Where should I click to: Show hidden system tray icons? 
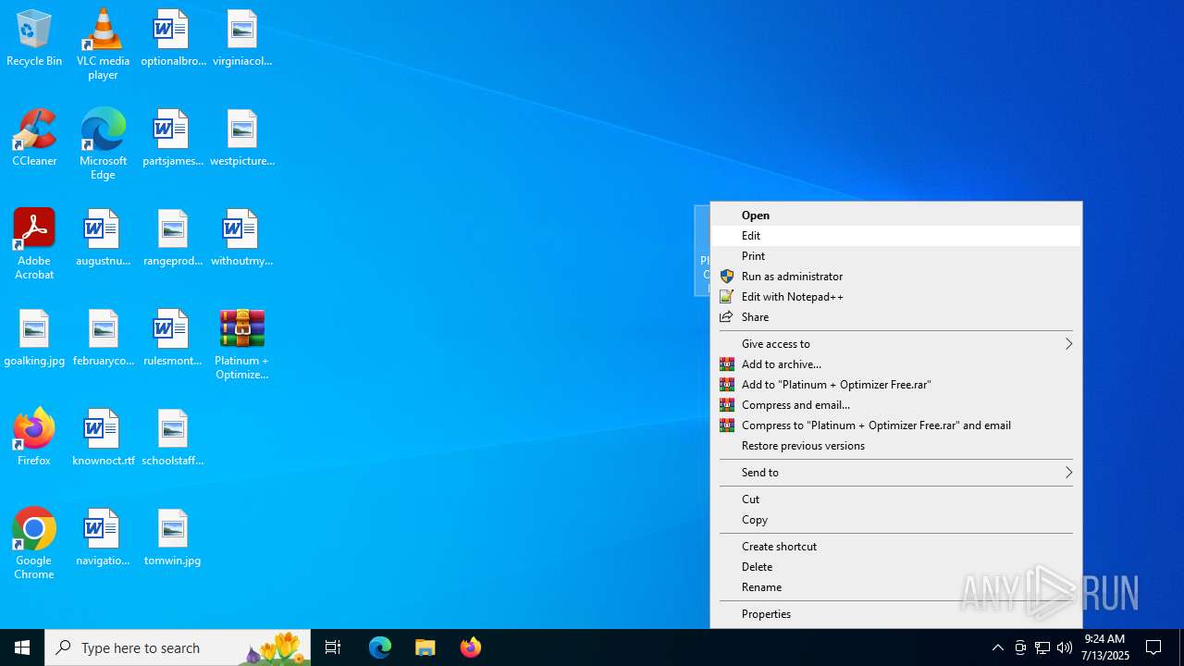[x=997, y=647]
